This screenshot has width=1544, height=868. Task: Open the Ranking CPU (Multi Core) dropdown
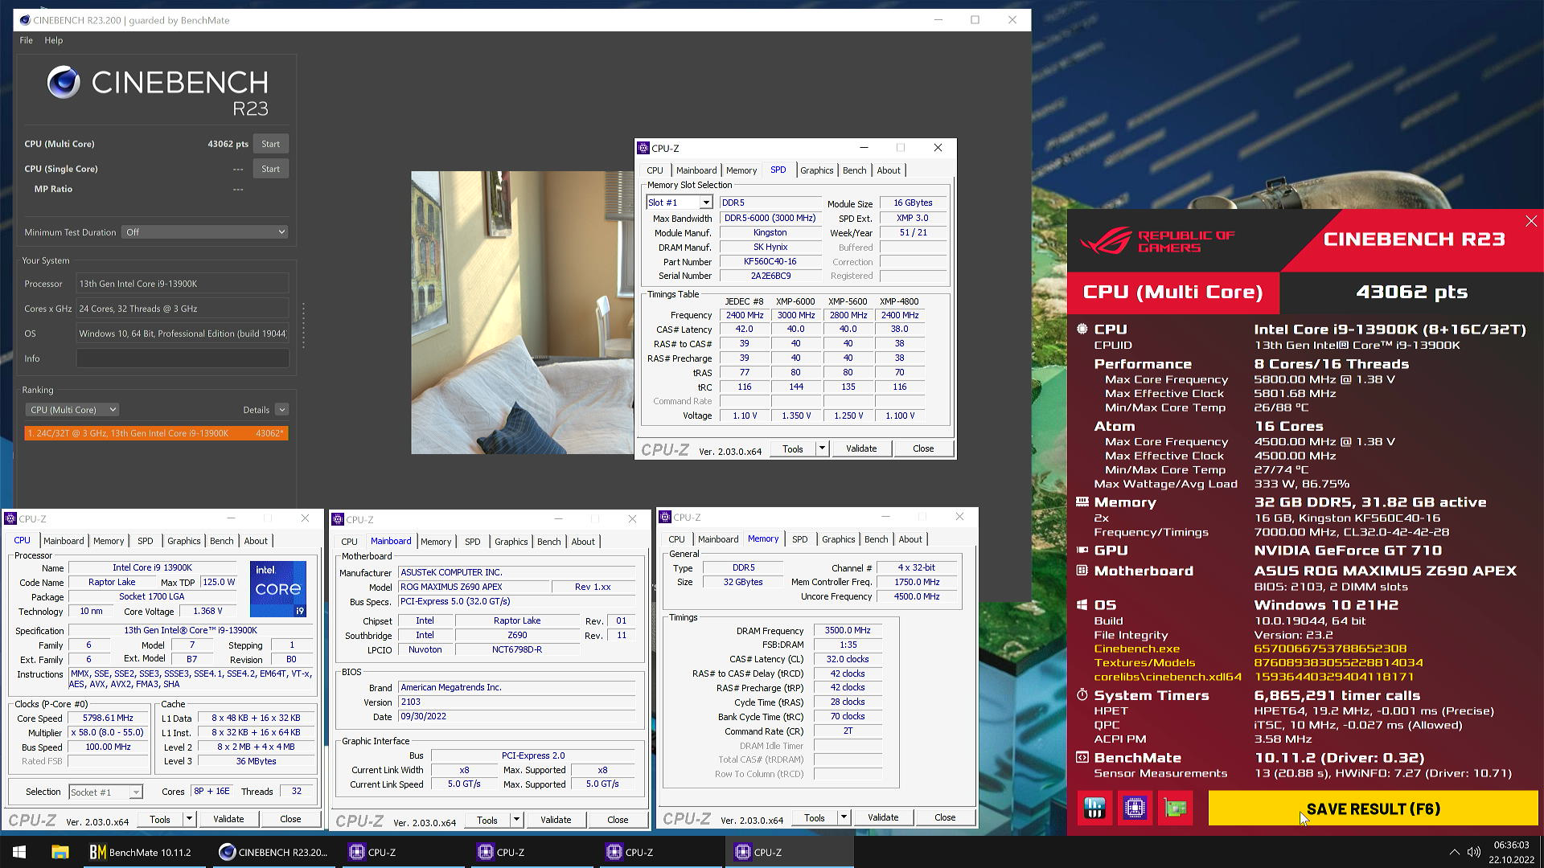coord(72,410)
